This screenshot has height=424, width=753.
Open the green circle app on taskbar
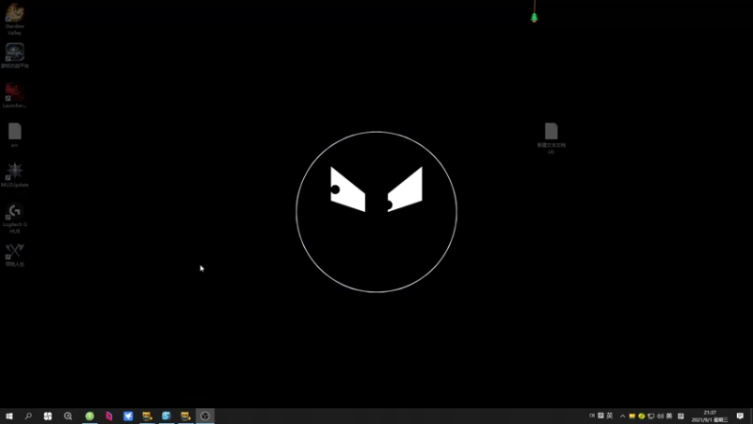(x=89, y=416)
